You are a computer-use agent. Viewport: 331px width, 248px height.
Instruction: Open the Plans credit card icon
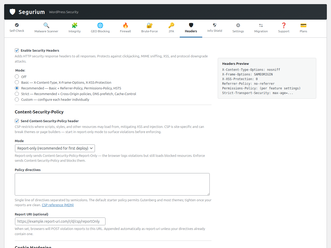coord(303,25)
